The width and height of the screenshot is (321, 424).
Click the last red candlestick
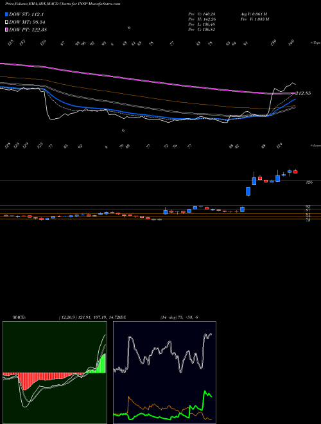(x=295, y=172)
